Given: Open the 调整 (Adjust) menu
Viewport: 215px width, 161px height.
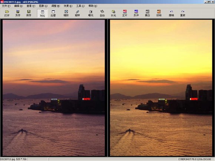Looking at the screenshot, I should tap(56, 6).
